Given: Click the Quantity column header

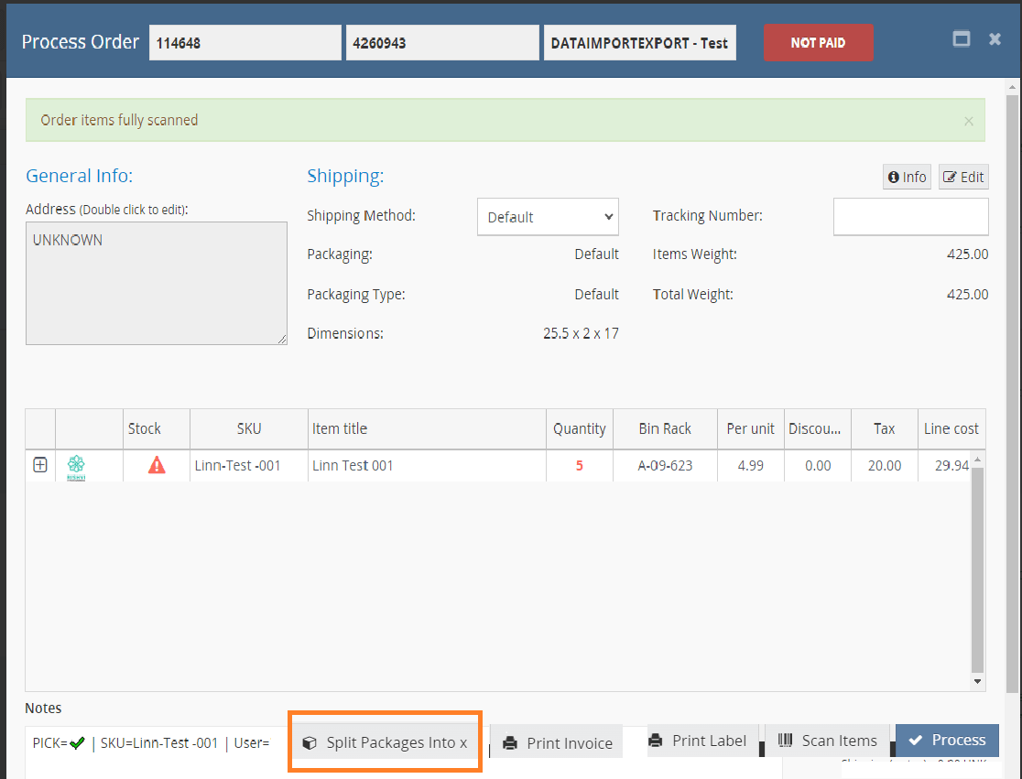Looking at the screenshot, I should pos(579,428).
